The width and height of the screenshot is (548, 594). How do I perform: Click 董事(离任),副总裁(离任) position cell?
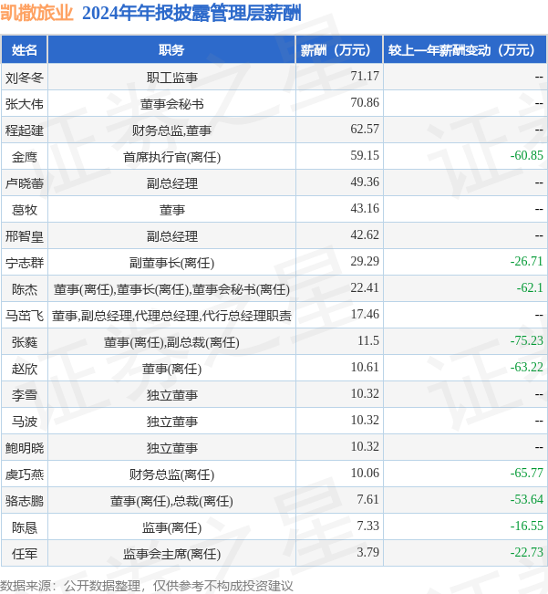(171, 342)
